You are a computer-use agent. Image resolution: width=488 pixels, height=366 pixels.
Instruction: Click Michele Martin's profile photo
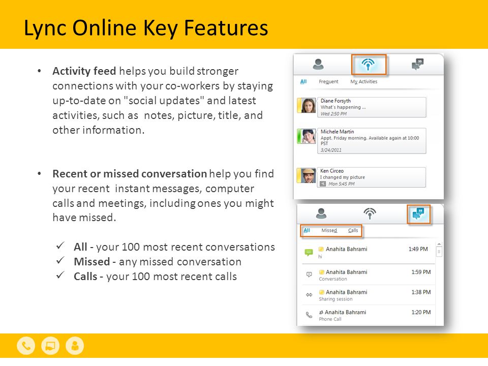click(308, 136)
